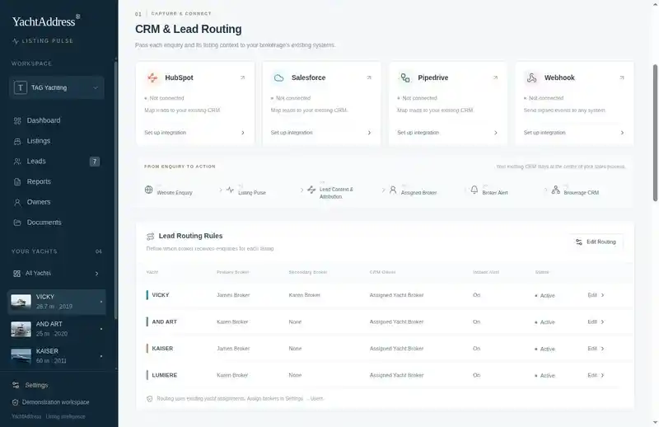Click the All Yachts grid icon
Screen dimensions: 659x427
coord(16,274)
